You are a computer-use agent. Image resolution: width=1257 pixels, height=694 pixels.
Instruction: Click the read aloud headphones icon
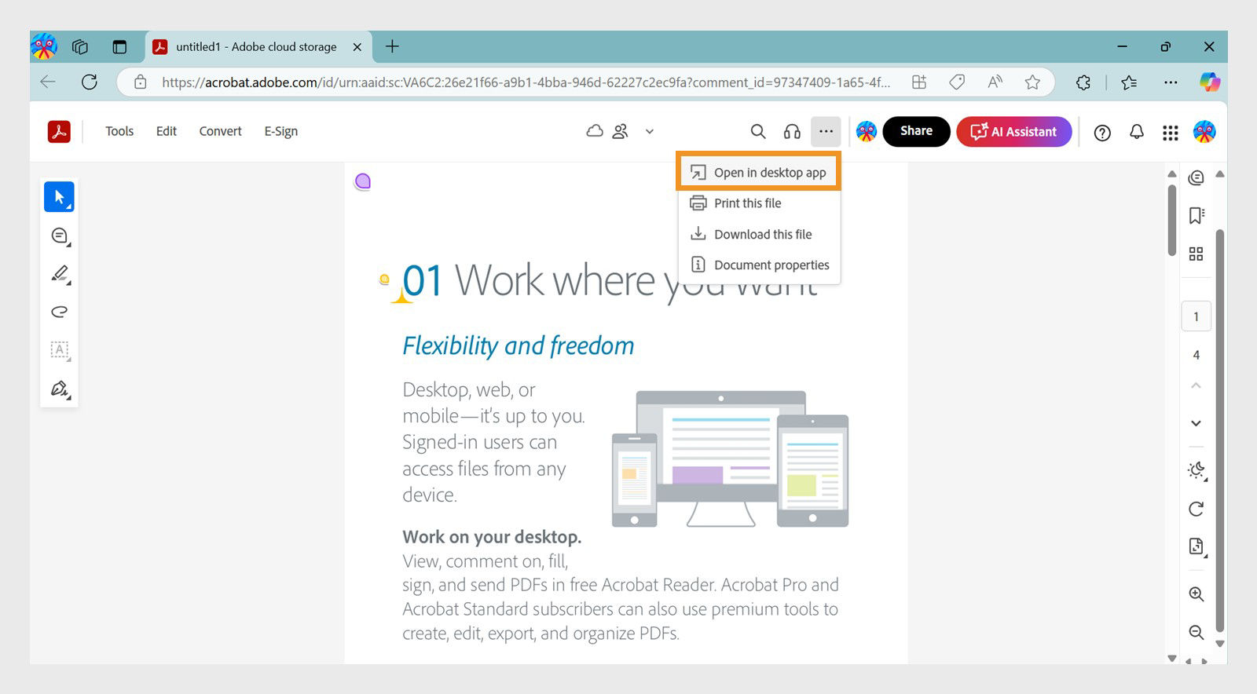click(792, 132)
